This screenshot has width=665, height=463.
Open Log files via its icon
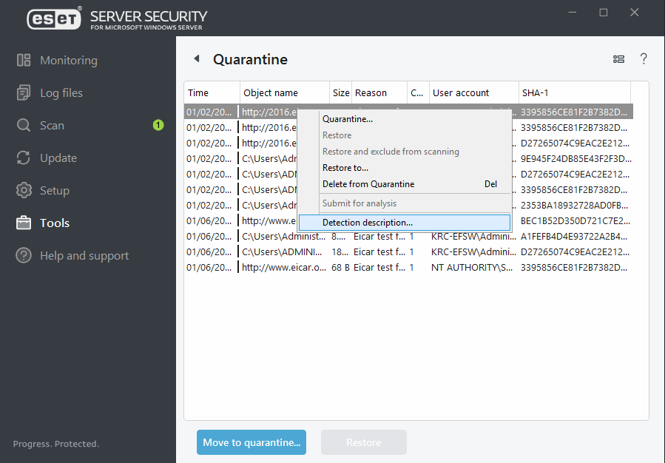[x=24, y=93]
